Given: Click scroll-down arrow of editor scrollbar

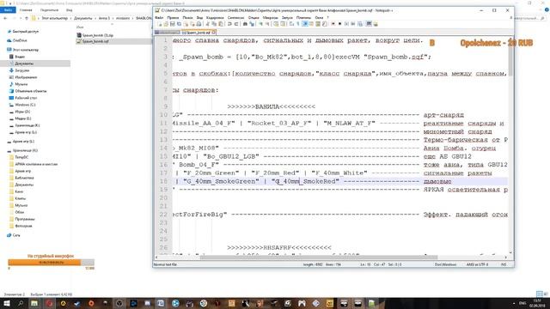Looking at the screenshot, I should [510, 253].
